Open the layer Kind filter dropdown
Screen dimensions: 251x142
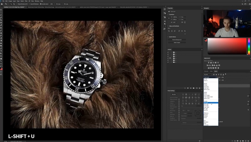click(208, 75)
